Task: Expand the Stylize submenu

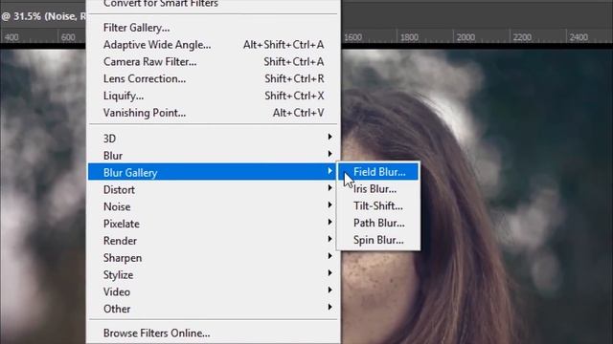Action: tap(213, 275)
